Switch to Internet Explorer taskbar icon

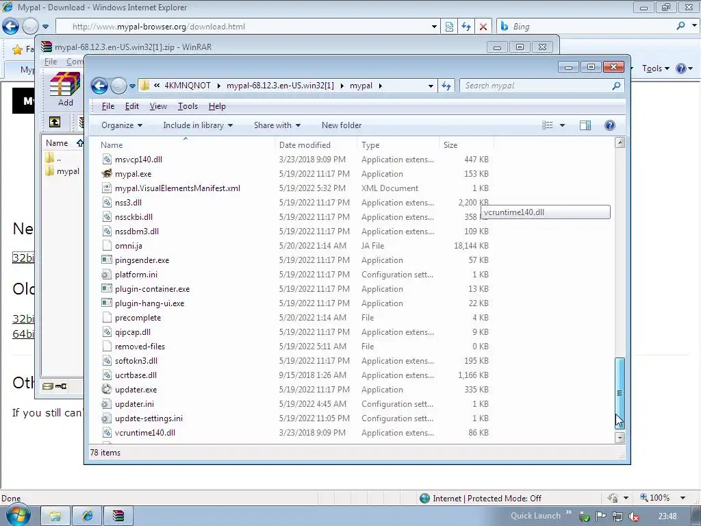[87, 516]
